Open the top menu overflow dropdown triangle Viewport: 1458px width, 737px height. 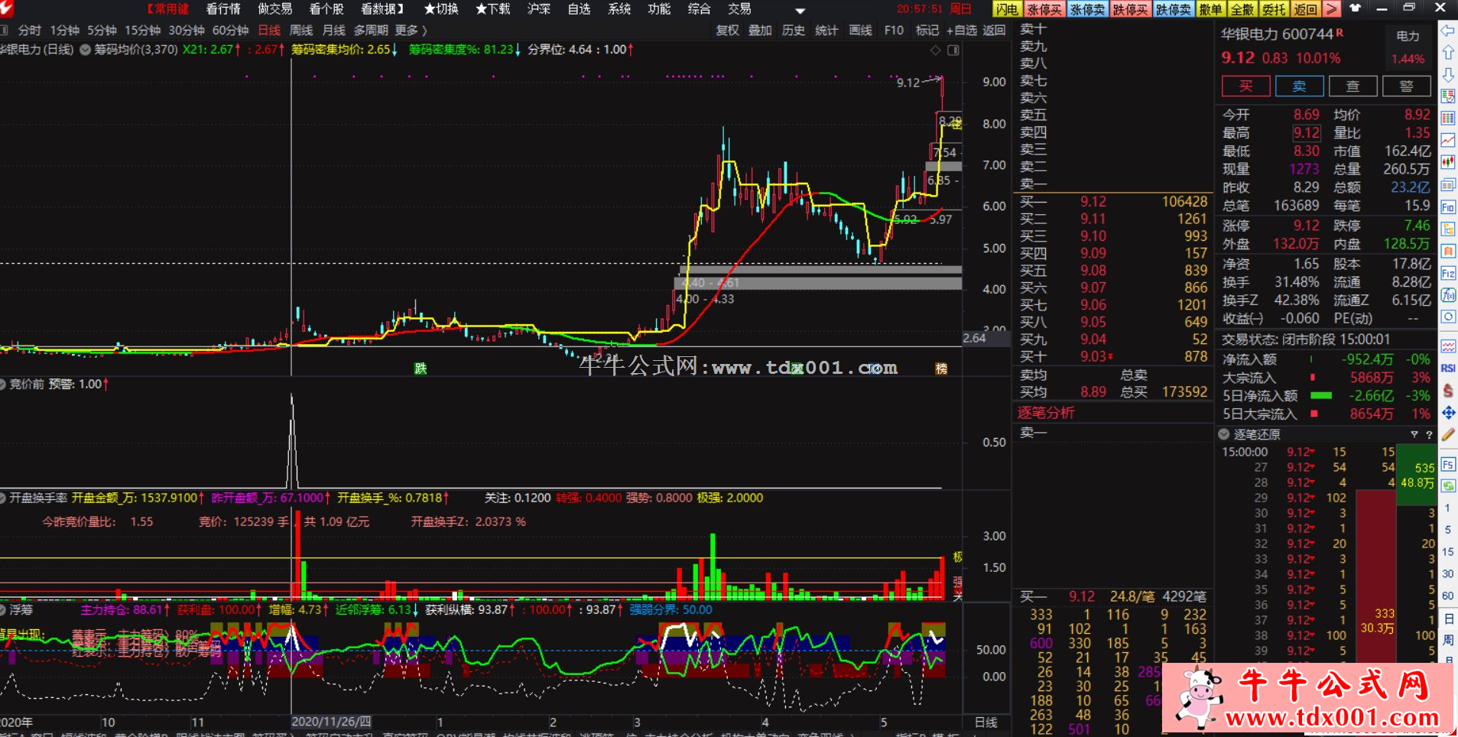click(800, 11)
